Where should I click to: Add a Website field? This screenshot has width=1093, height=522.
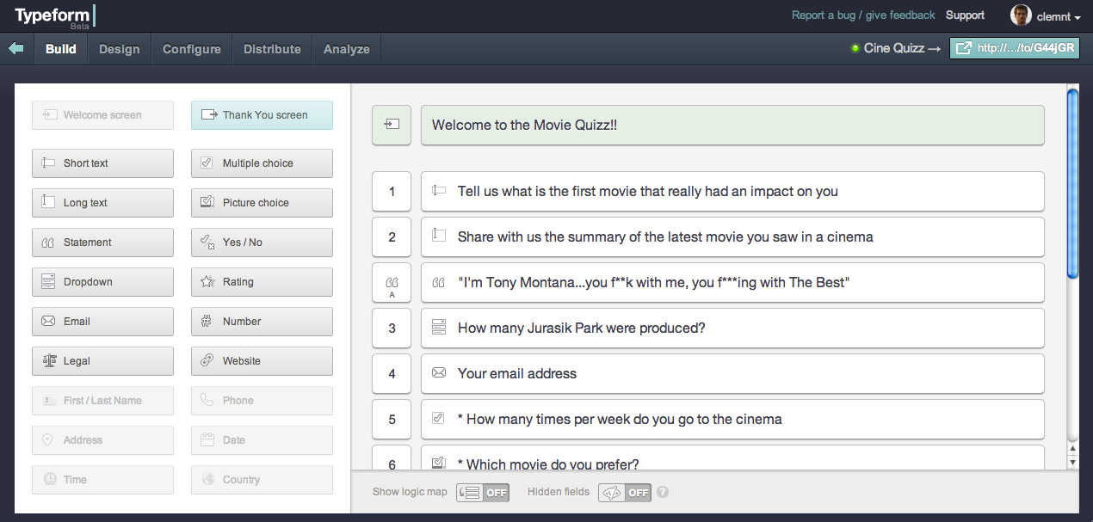tap(262, 360)
